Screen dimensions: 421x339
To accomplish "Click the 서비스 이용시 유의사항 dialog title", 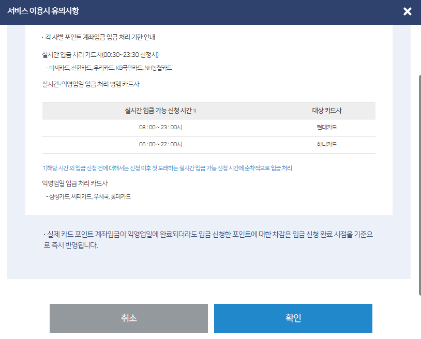I will 43,11.
